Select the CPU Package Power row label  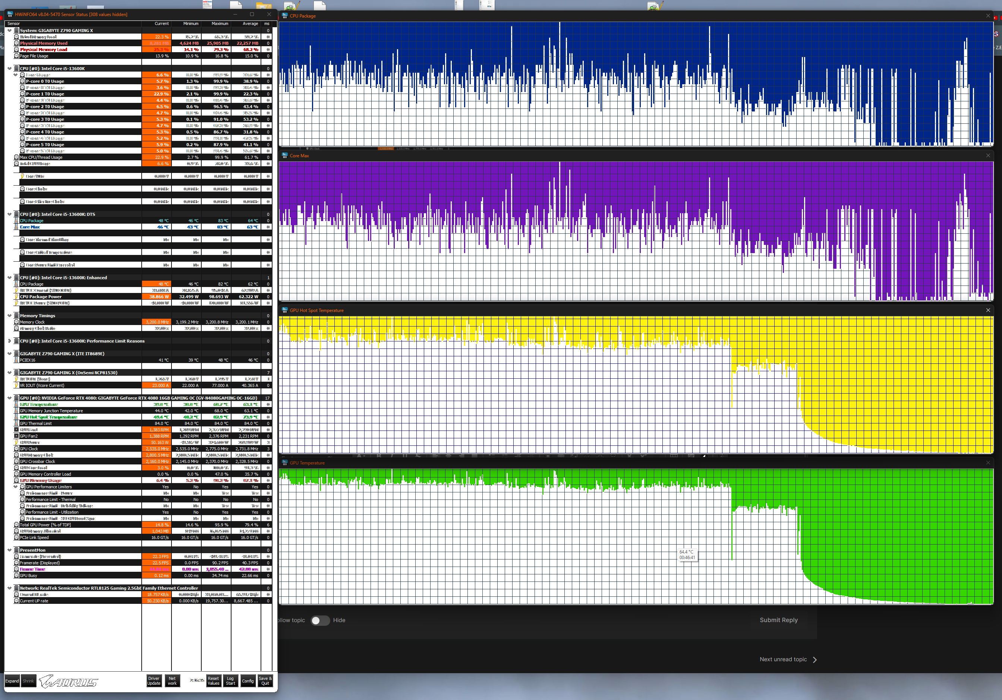pos(41,297)
